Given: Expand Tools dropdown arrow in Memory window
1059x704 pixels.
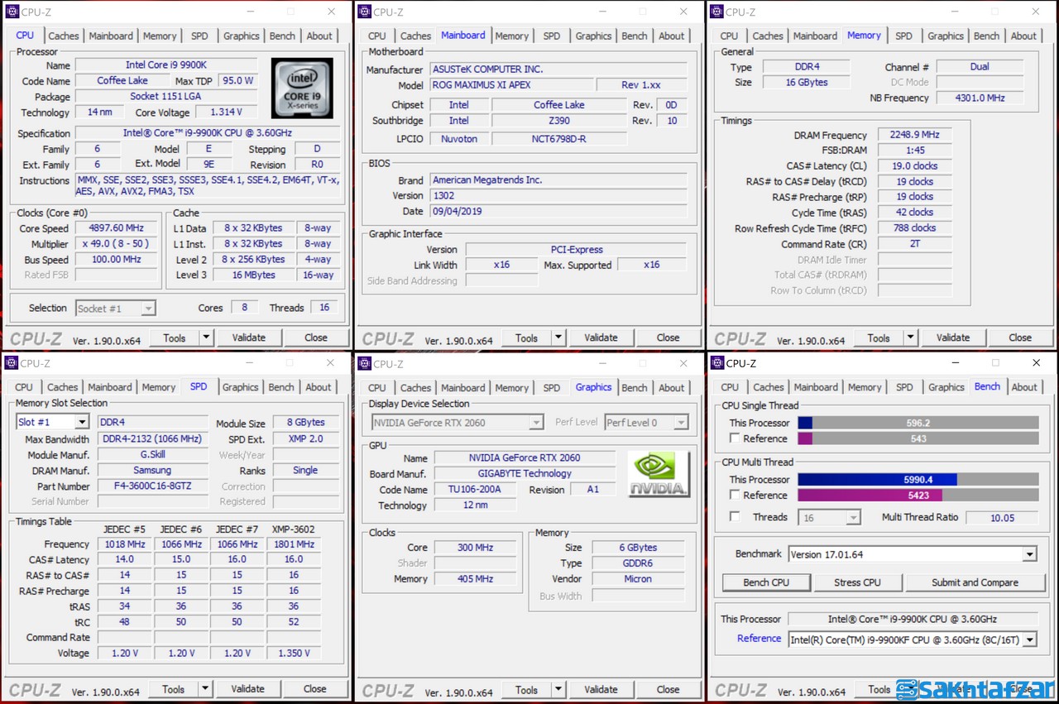Looking at the screenshot, I should coord(911,338).
